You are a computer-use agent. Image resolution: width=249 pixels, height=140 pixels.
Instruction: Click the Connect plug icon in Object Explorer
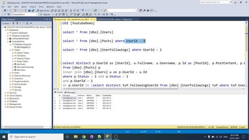pyautogui.click(x=13, y=23)
